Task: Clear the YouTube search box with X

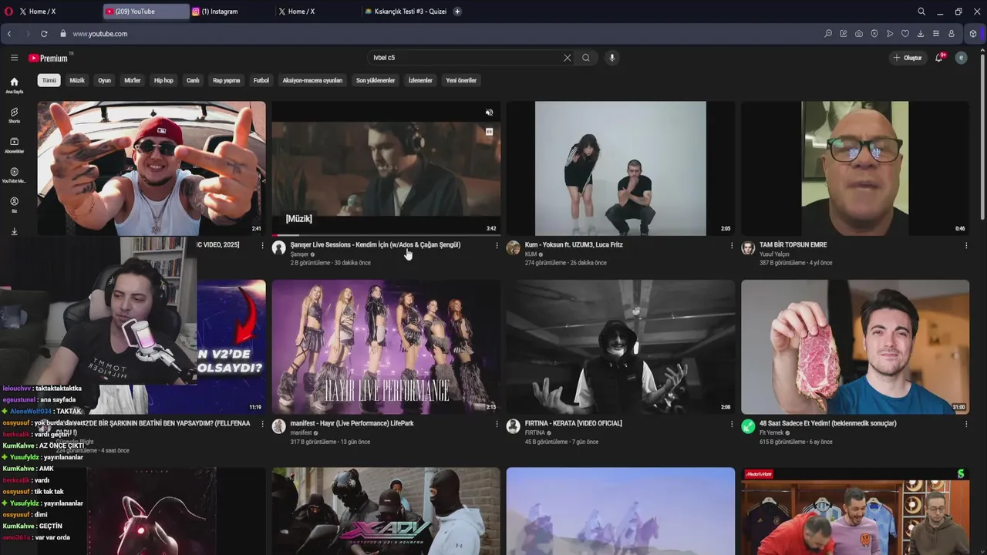Action: (568, 58)
